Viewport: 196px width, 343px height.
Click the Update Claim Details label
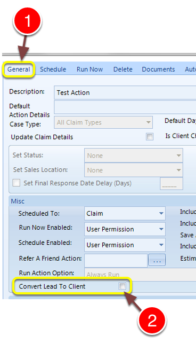[42, 137]
